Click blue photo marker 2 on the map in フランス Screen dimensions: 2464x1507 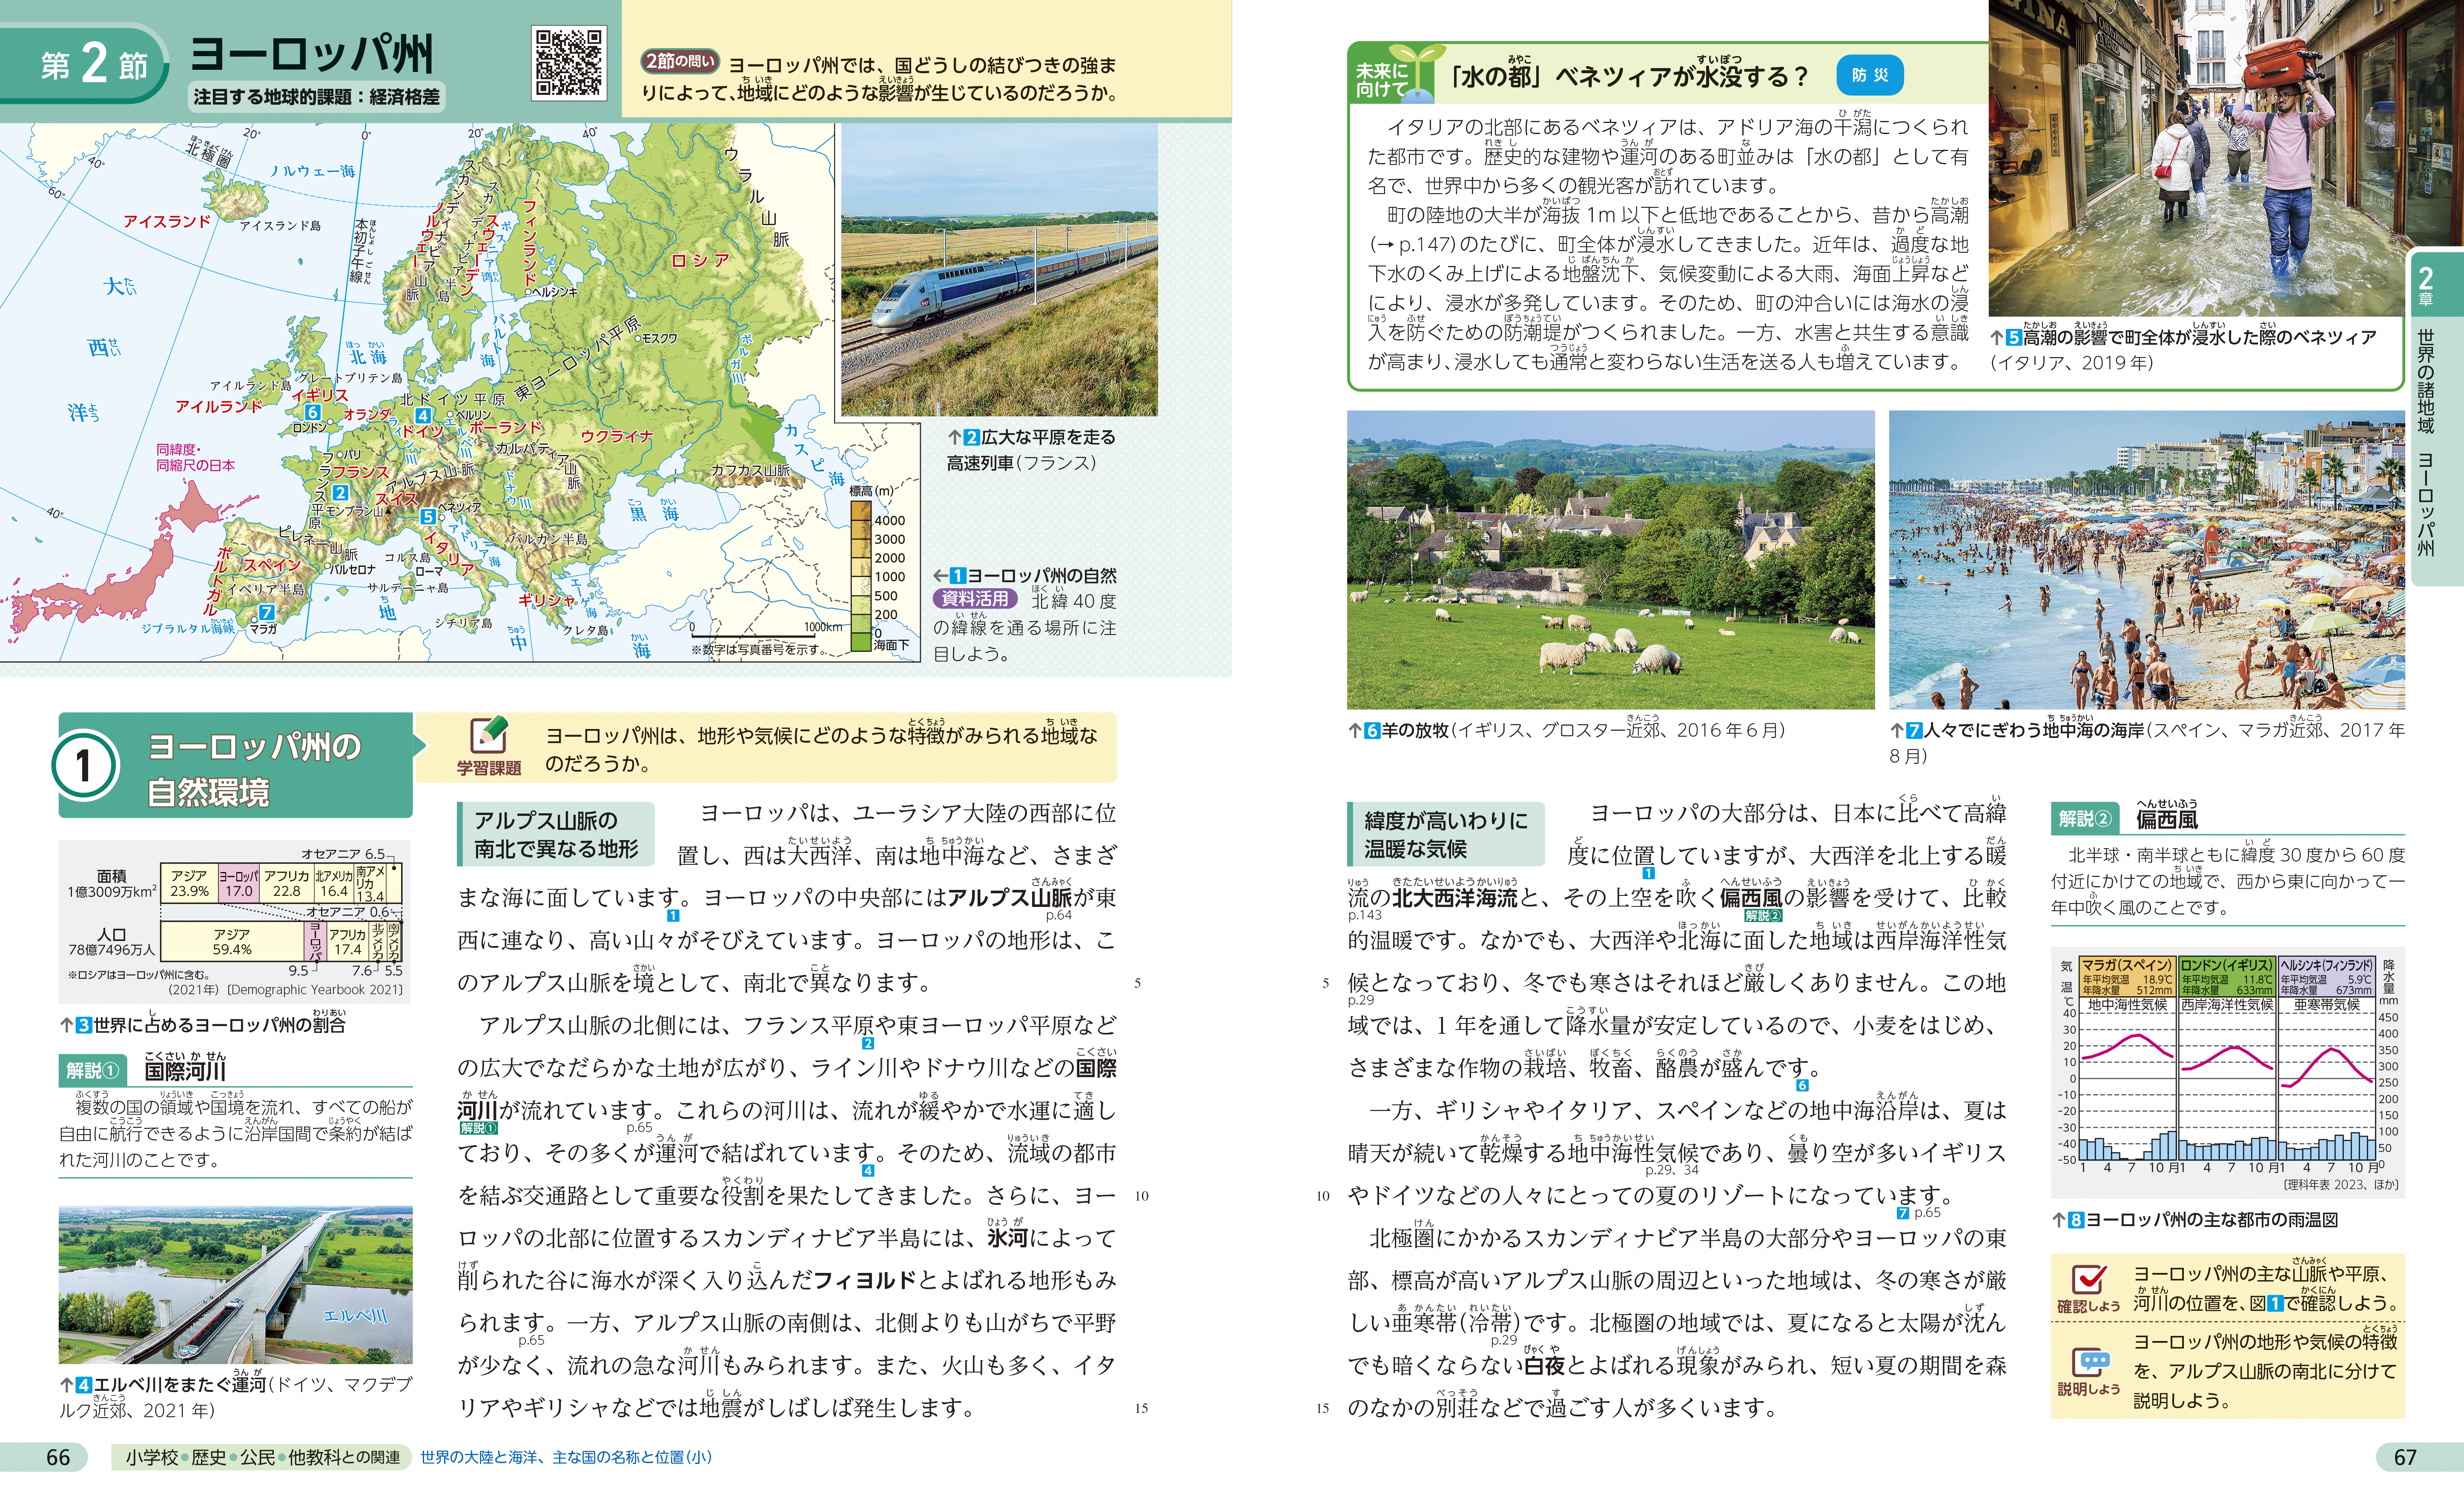tap(340, 493)
